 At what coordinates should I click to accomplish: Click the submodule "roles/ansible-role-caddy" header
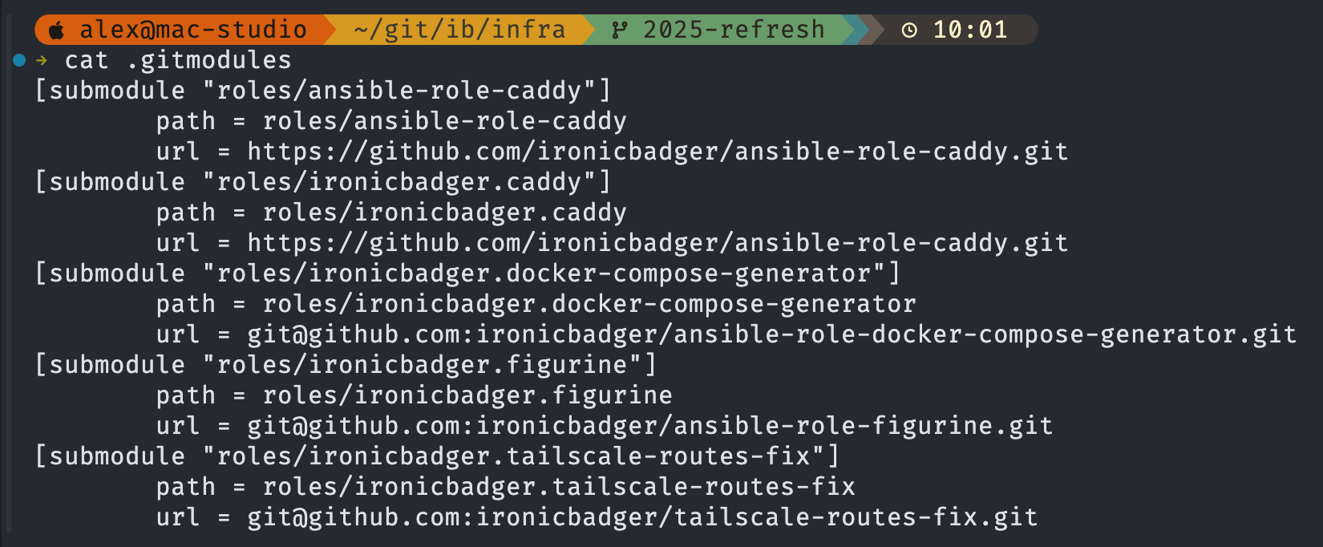[323, 91]
